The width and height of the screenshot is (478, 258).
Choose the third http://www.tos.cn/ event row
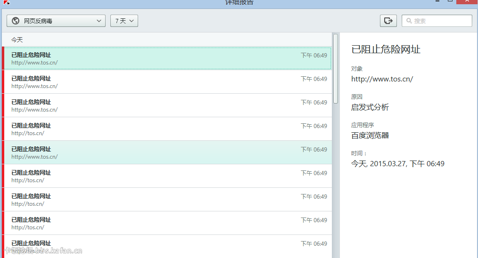[x=167, y=105]
